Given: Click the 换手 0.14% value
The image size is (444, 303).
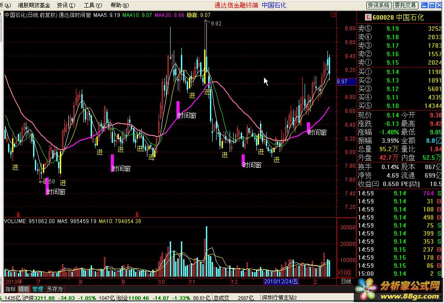Looking at the screenshot, I should [x=390, y=167].
